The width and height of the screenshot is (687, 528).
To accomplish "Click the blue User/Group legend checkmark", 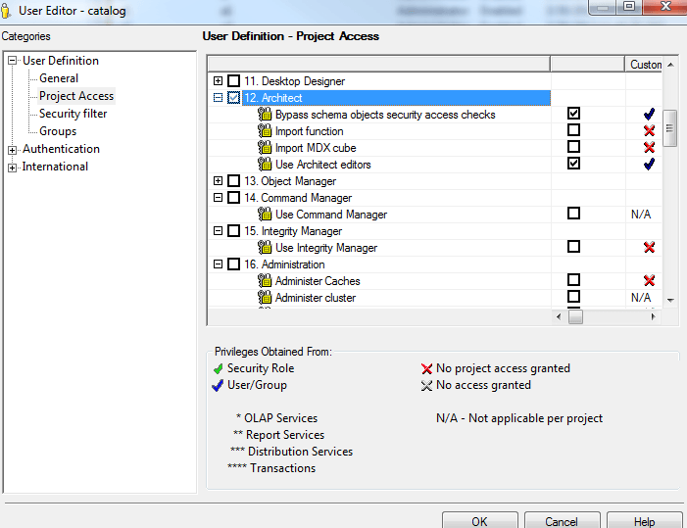I will click(x=218, y=385).
